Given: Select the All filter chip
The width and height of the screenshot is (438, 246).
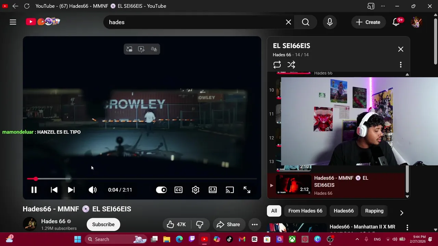Looking at the screenshot, I should (274, 211).
